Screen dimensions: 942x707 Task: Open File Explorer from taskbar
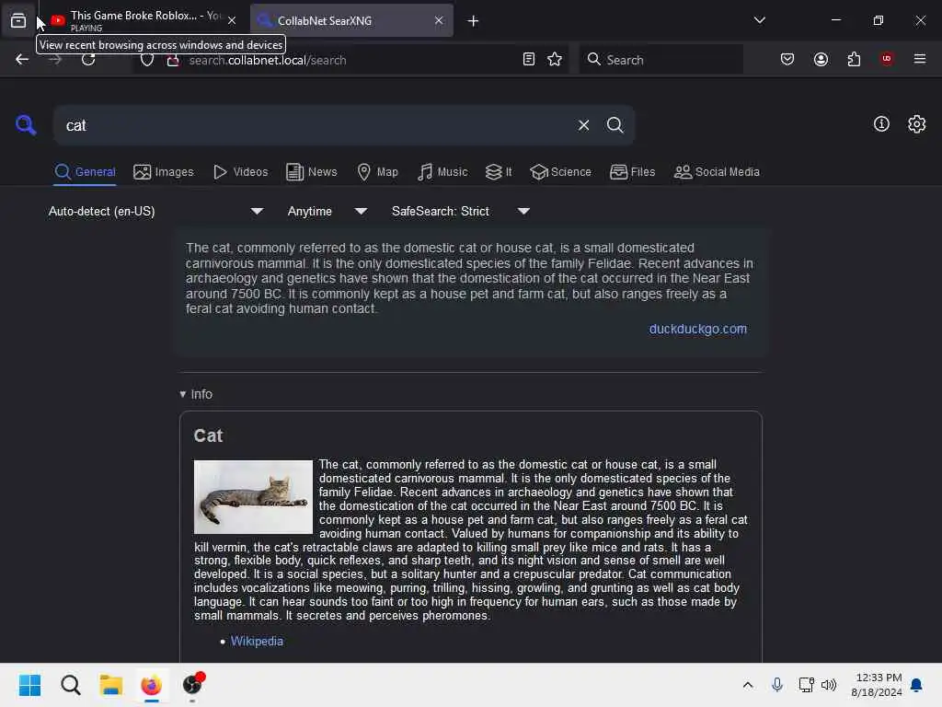coord(111,685)
